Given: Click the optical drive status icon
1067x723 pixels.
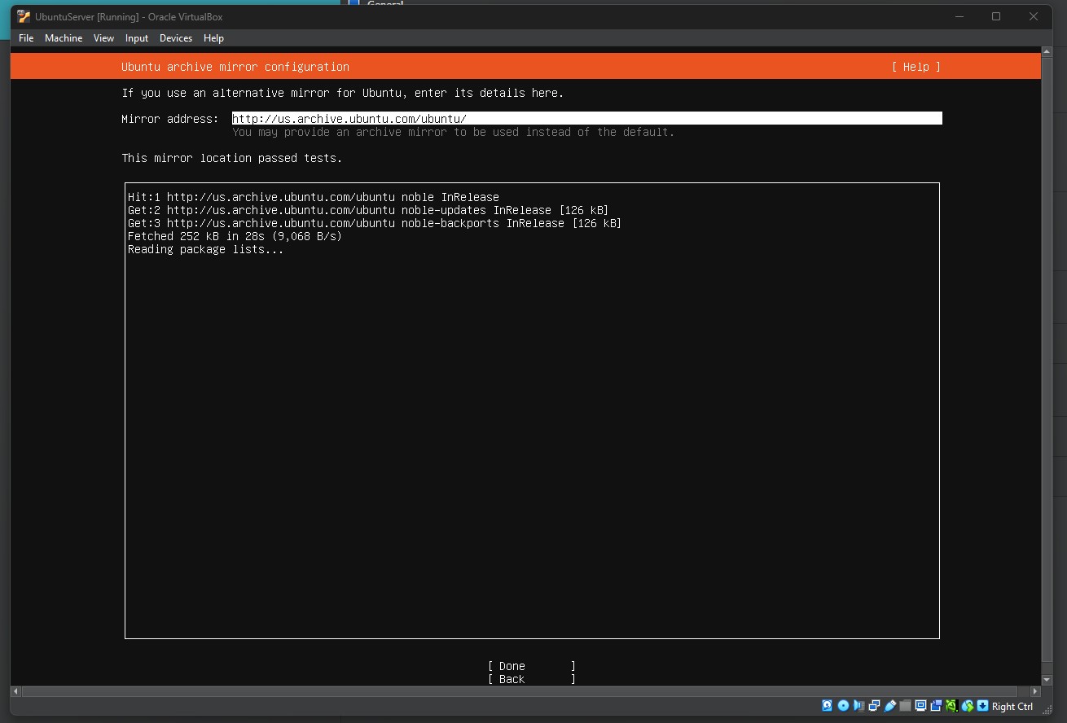Looking at the screenshot, I should tap(843, 706).
